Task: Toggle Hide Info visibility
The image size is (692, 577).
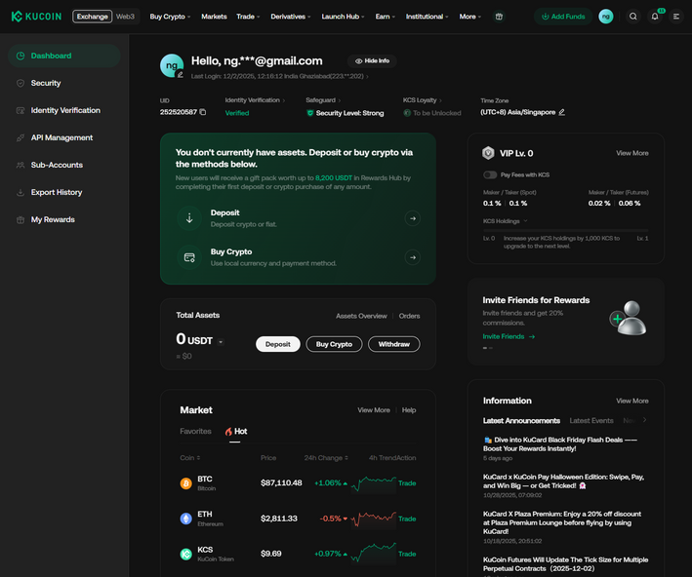Action: pos(372,60)
